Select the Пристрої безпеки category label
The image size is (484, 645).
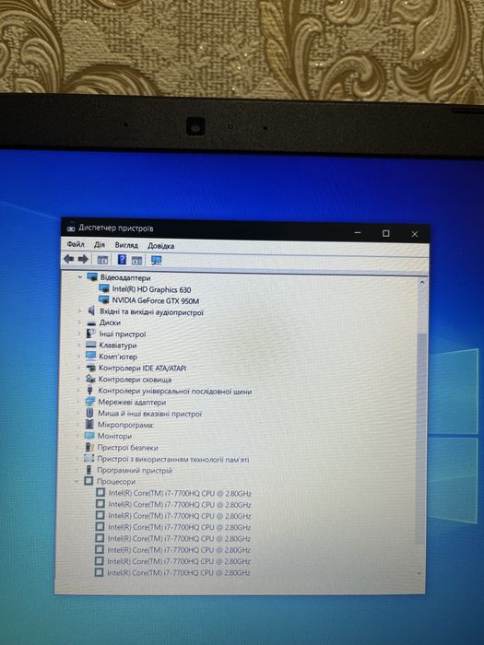tap(127, 447)
